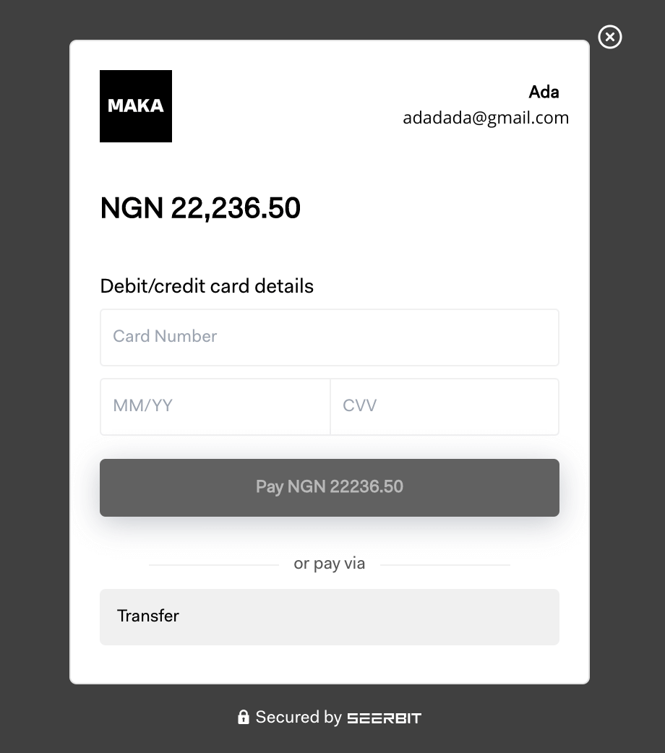The image size is (665, 753).
Task: Click the Pay NGN 22236.50 button
Action: pyautogui.click(x=330, y=488)
